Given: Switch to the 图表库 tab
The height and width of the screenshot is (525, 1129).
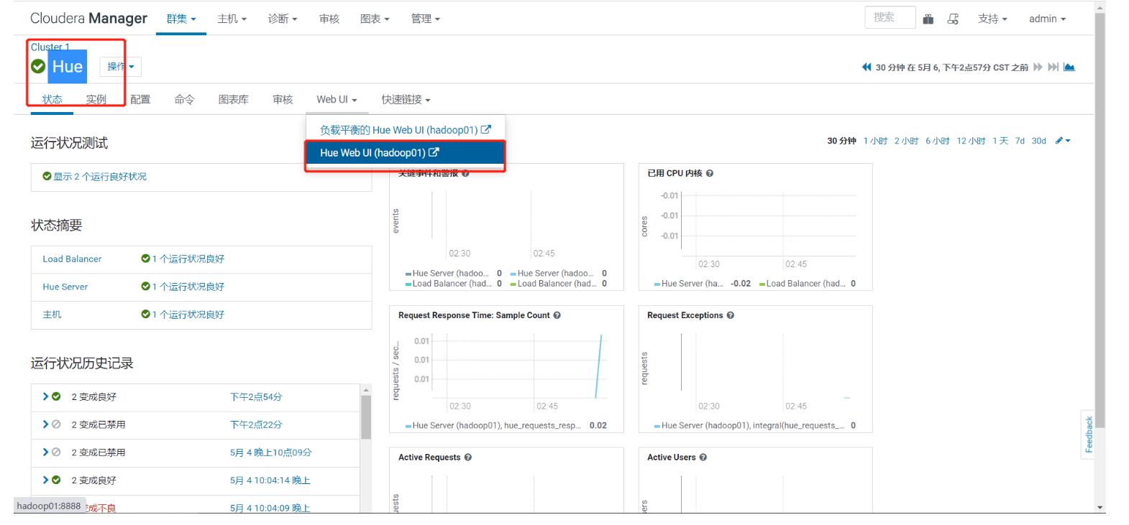Looking at the screenshot, I should tap(234, 100).
